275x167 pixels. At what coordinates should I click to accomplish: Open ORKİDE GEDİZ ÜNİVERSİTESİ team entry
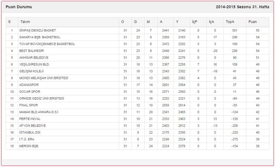coord(42,98)
